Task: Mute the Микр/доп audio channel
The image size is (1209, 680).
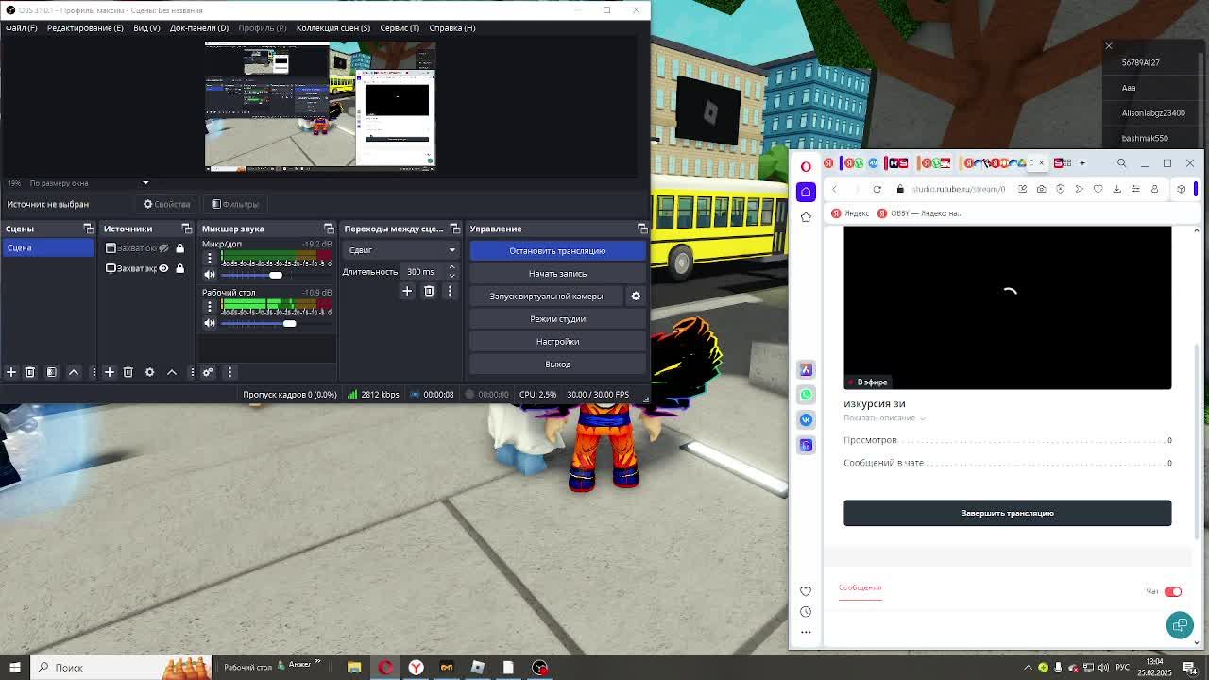Action: 210,275
